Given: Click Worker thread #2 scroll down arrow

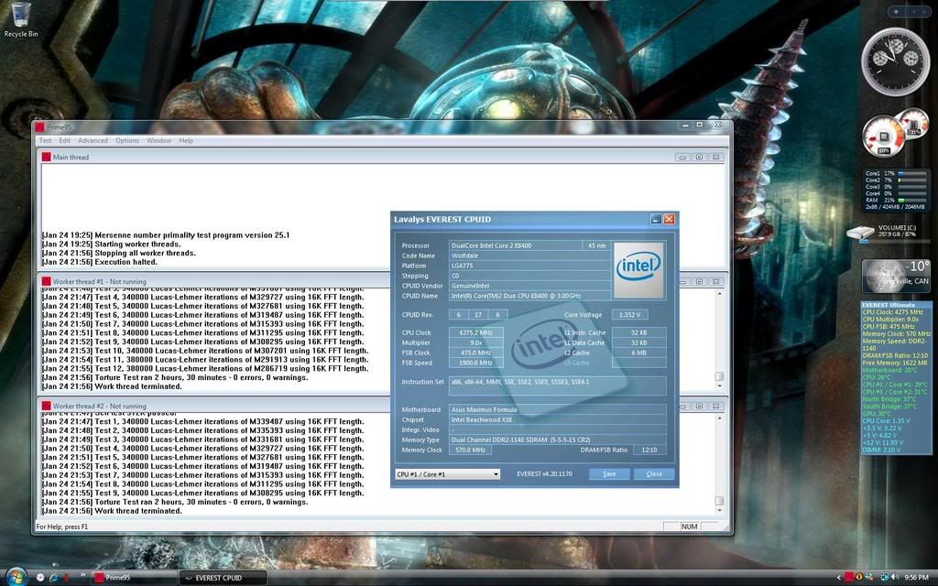Looking at the screenshot, I should click(x=719, y=511).
